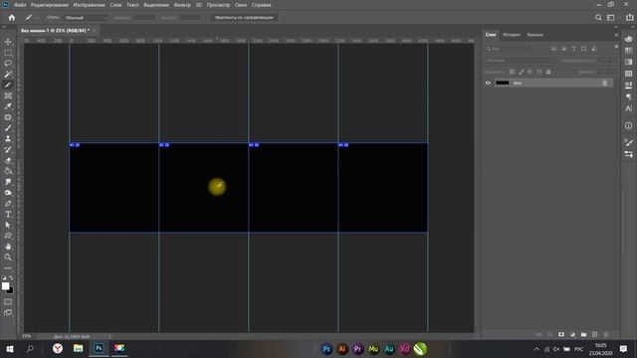Toggle lock transparent pixels in Layers panel

(512, 72)
